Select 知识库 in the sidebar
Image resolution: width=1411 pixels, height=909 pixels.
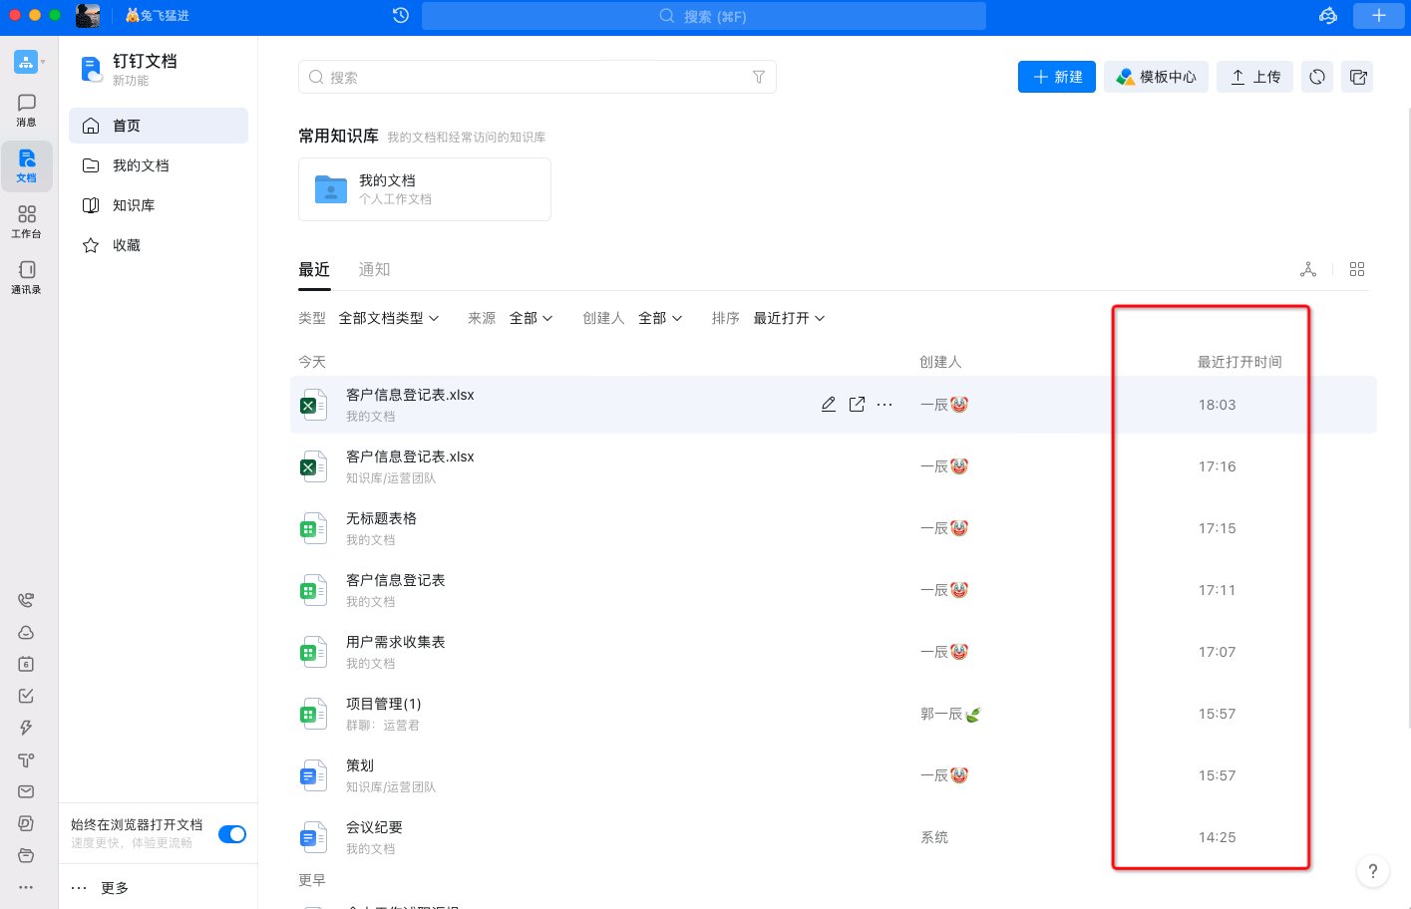[x=134, y=205]
